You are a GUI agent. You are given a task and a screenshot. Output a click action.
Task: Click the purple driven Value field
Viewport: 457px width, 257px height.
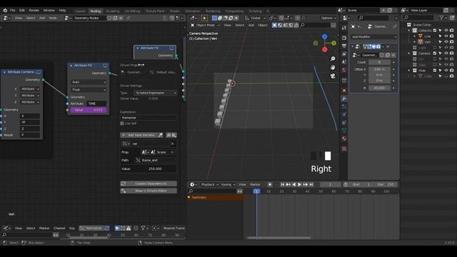(89, 110)
